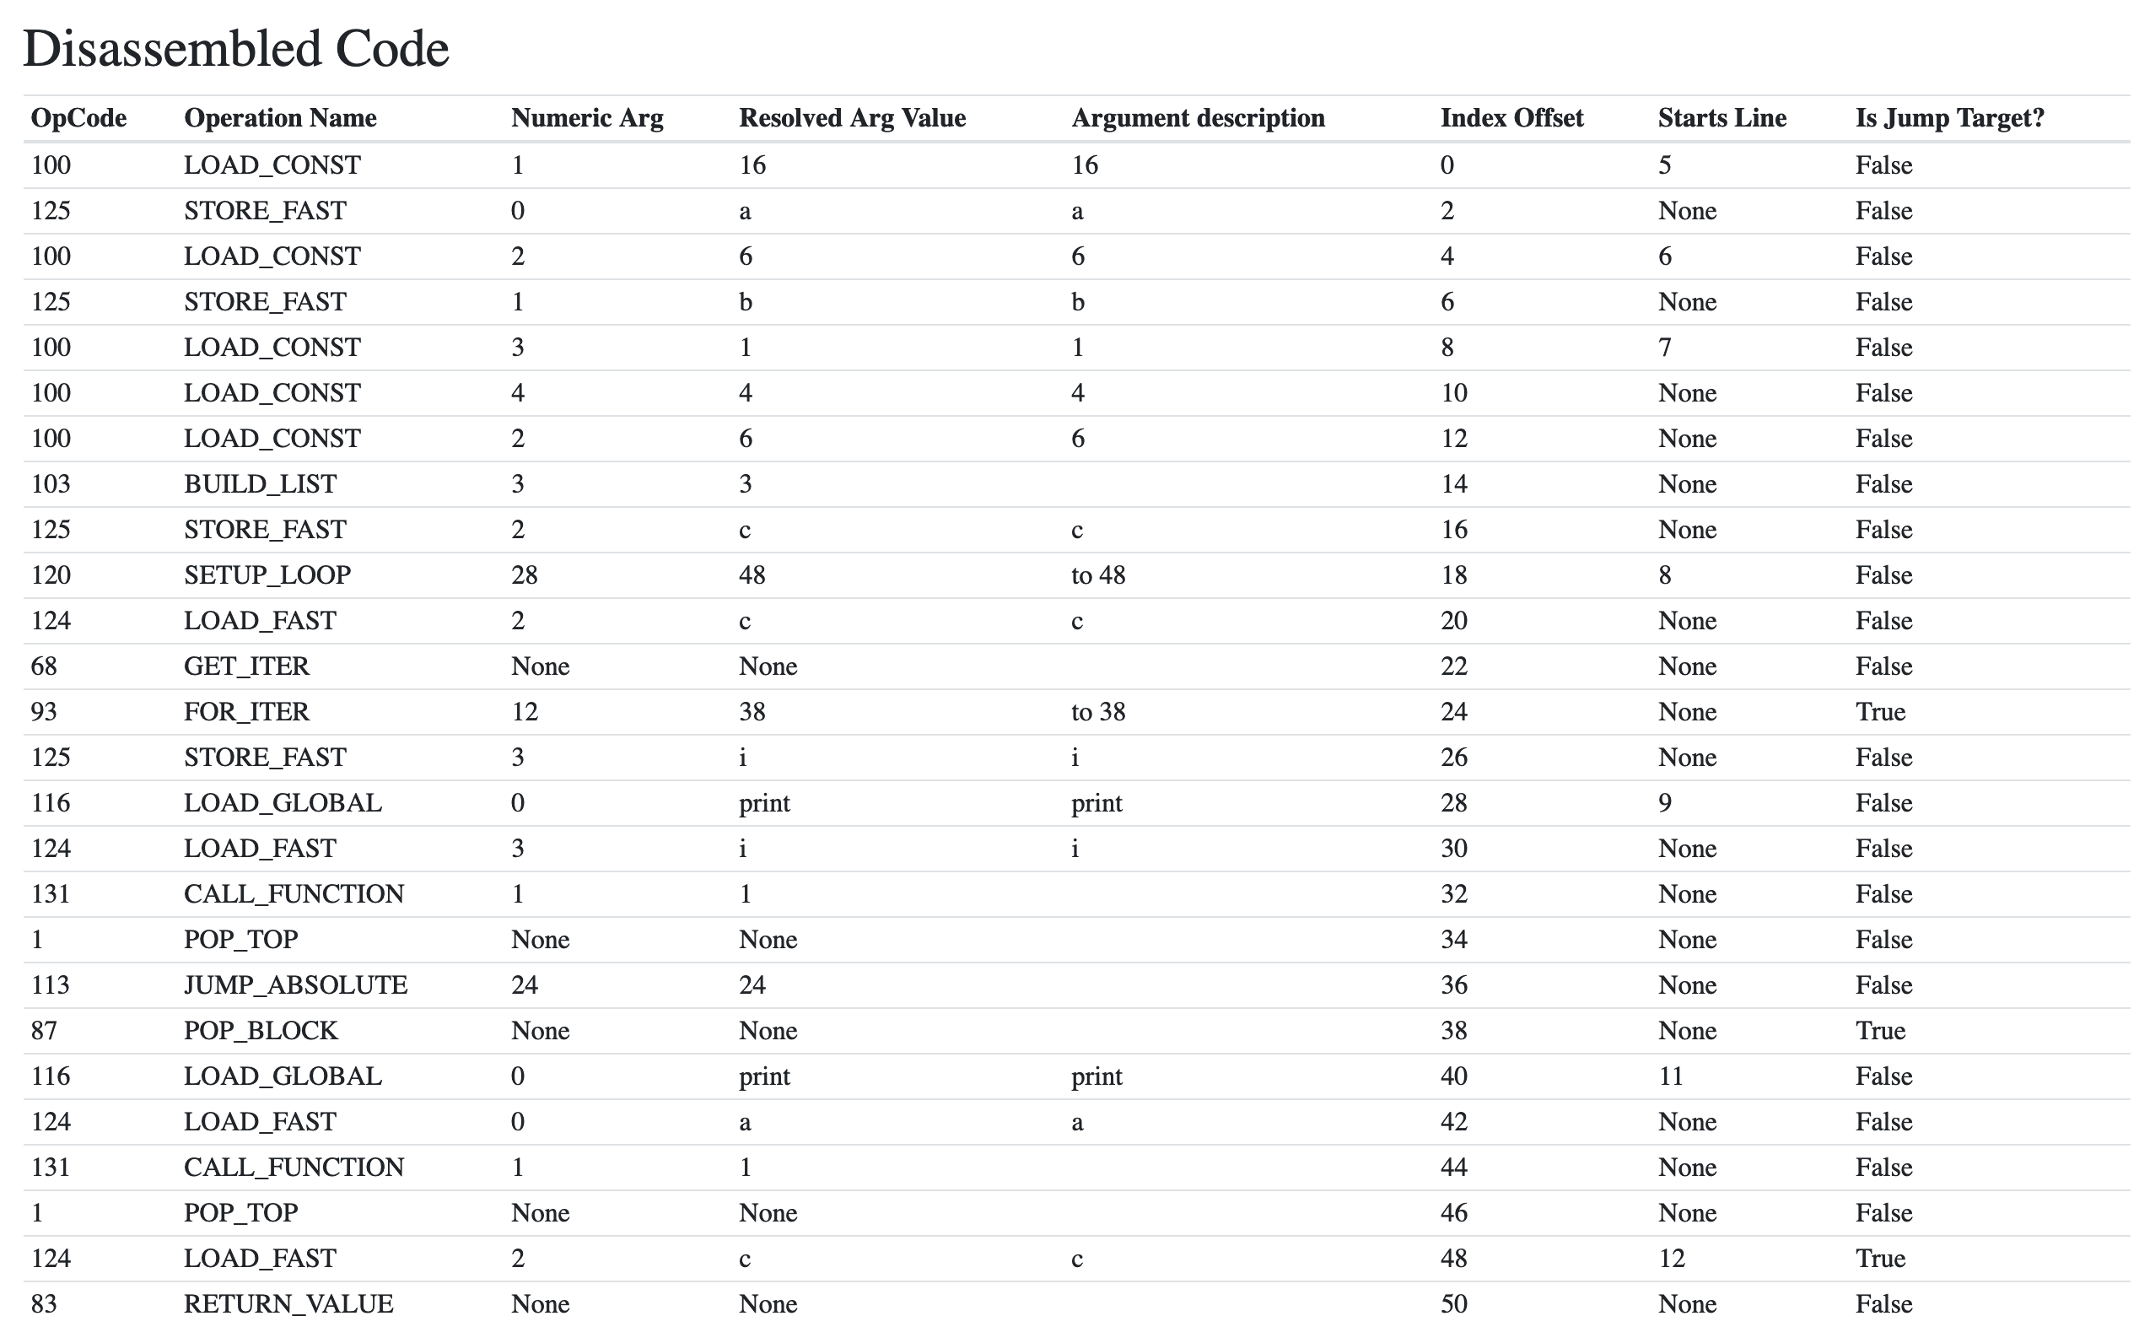This screenshot has width=2139, height=1343.
Task: Click the Is Jump Target? header
Action: click(x=1949, y=118)
